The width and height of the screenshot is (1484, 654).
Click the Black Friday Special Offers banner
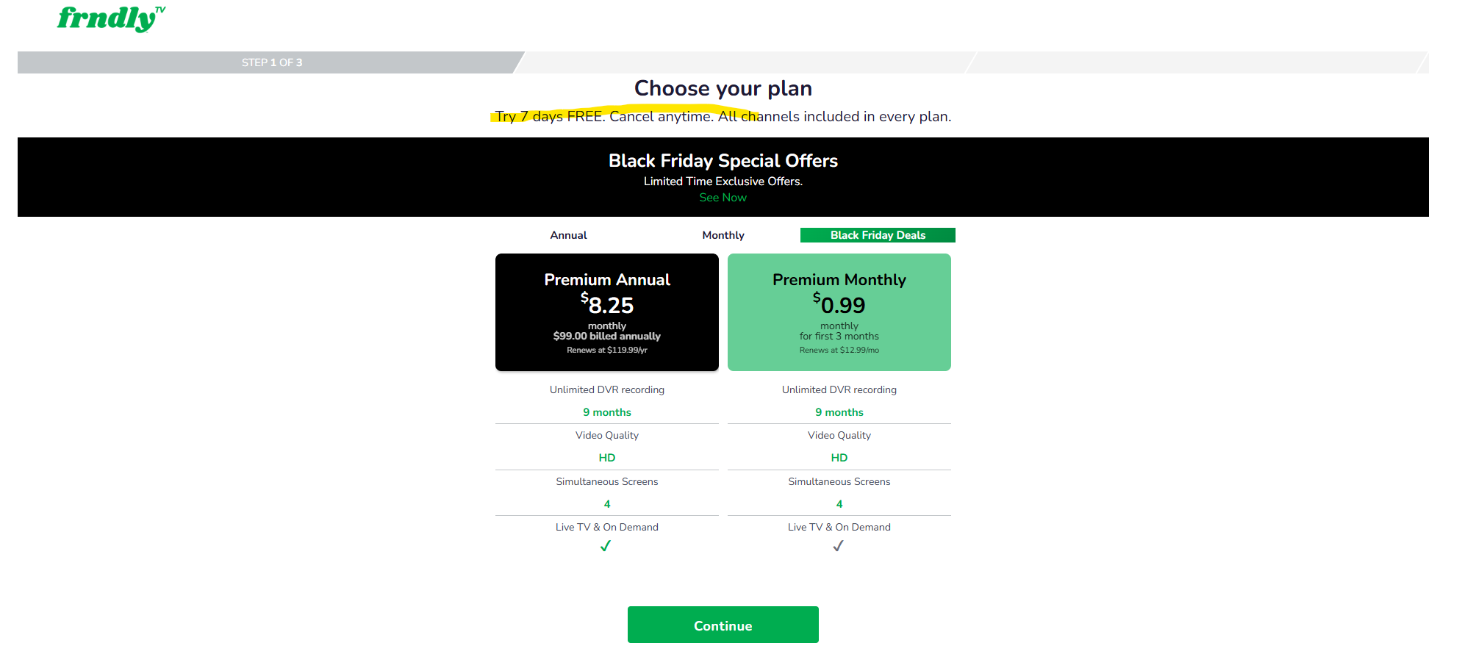[x=723, y=160]
